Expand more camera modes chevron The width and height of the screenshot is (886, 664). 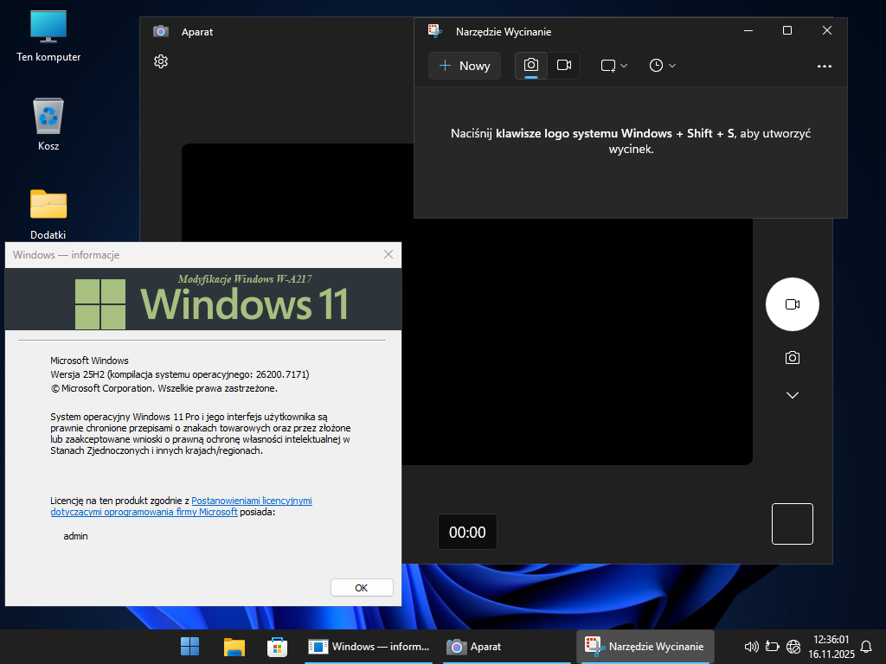tap(792, 395)
